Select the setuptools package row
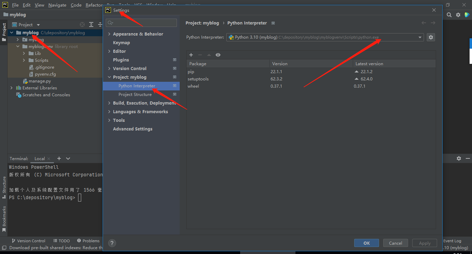 click(311, 79)
